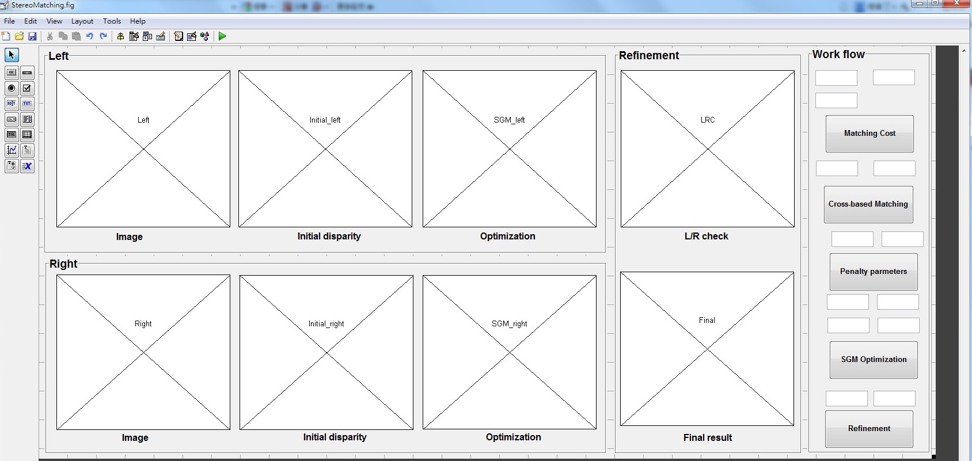
Task: Pick the Toggle Button (TGL) component tool
Action: click(12, 135)
